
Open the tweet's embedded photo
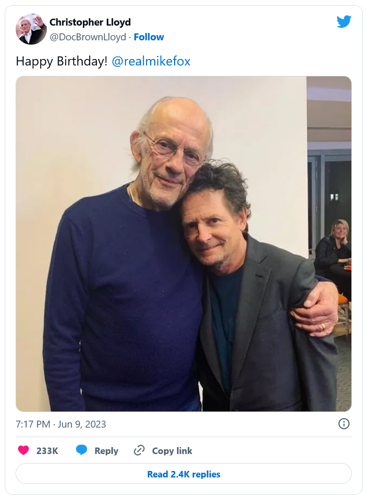click(183, 244)
